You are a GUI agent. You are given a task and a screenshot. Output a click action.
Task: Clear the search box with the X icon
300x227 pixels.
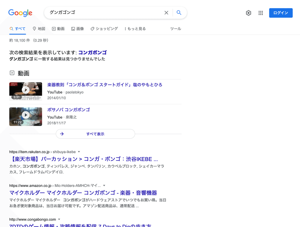(x=166, y=13)
